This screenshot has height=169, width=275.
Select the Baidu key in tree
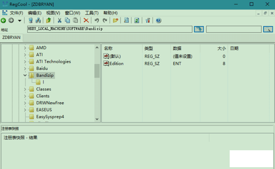[x=42, y=68]
